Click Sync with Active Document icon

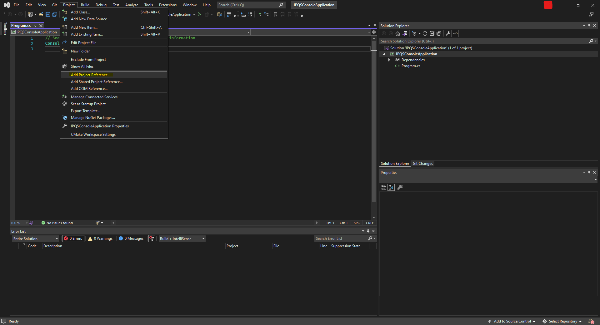coord(425,33)
